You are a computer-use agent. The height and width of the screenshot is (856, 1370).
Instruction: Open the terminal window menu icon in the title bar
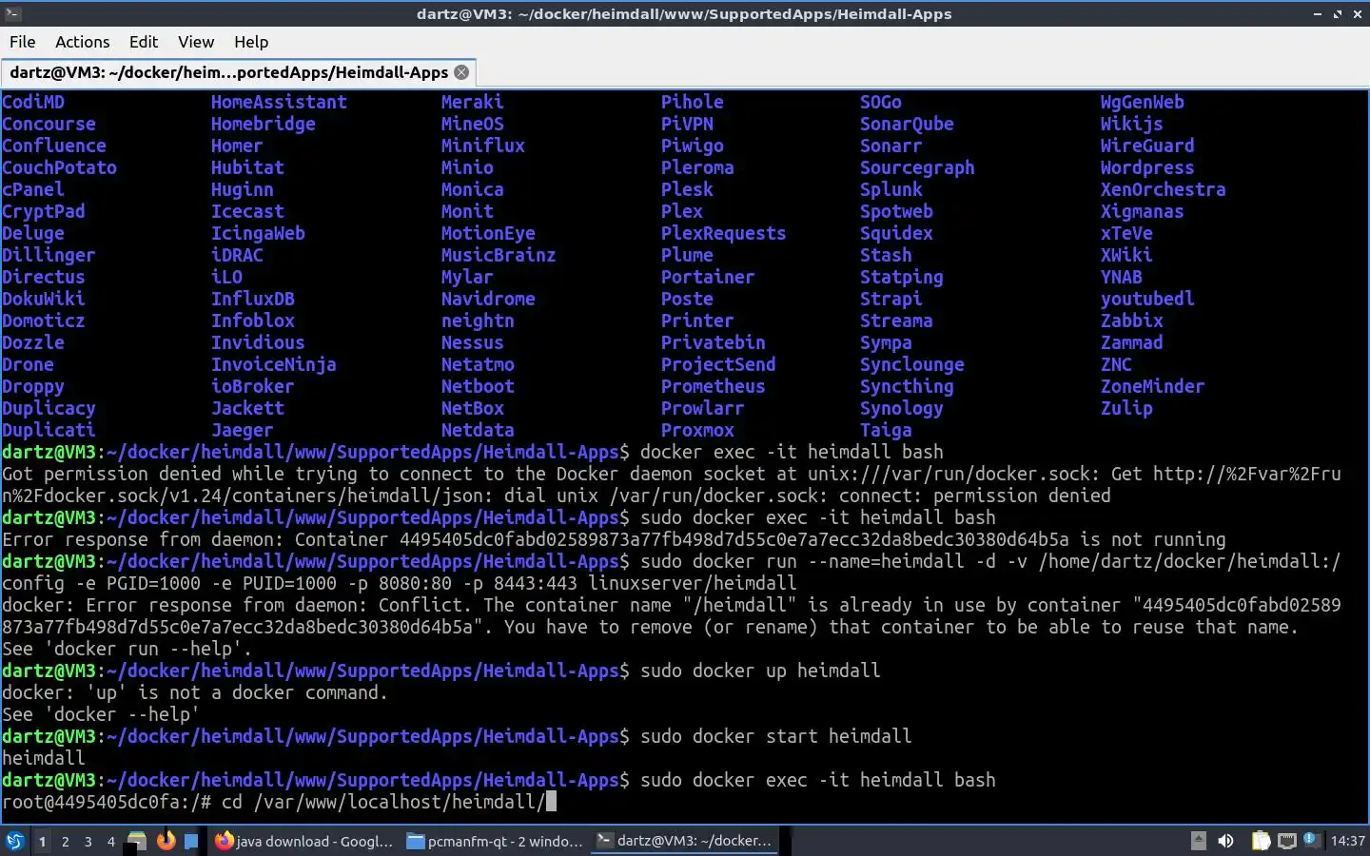click(x=11, y=13)
